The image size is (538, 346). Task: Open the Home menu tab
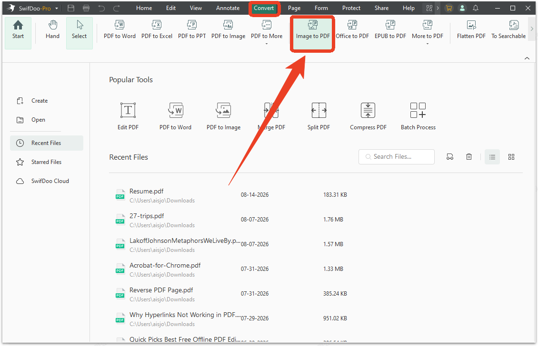tap(144, 8)
